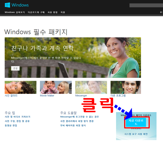Open 사진 구성, 편집 및 공유 tip
The height and width of the screenshot is (143, 163).
point(17,121)
